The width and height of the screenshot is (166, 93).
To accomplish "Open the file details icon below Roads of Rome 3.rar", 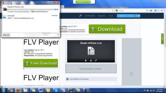I will coord(86,60).
